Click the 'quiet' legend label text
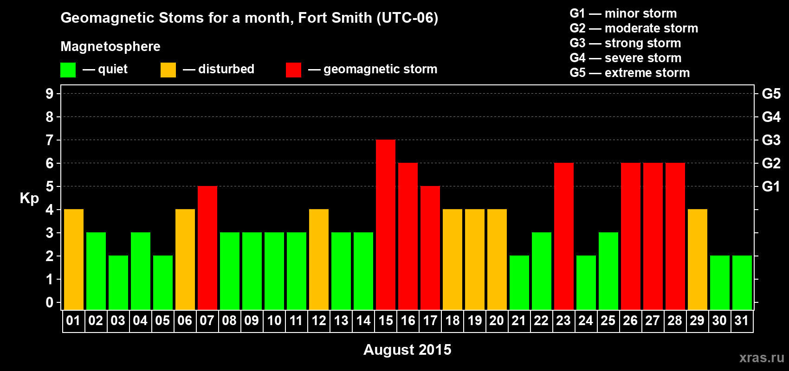This screenshot has height=371, width=789. click(x=113, y=70)
